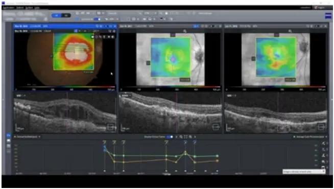Screen dimensions: 334x189
Task: Close the middle scan panel
Action: (220, 26)
